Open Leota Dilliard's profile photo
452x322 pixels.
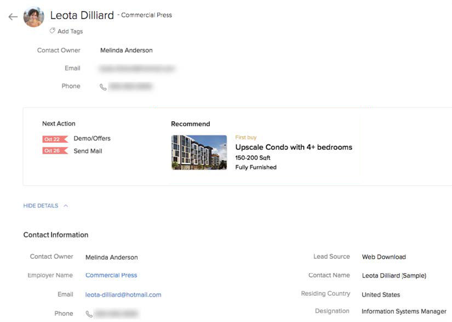pos(34,17)
